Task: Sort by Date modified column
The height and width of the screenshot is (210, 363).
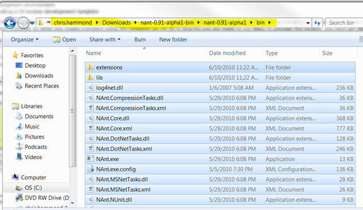Action: (x=227, y=53)
